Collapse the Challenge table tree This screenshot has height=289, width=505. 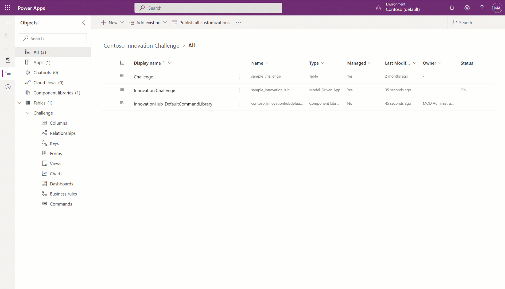(28, 113)
